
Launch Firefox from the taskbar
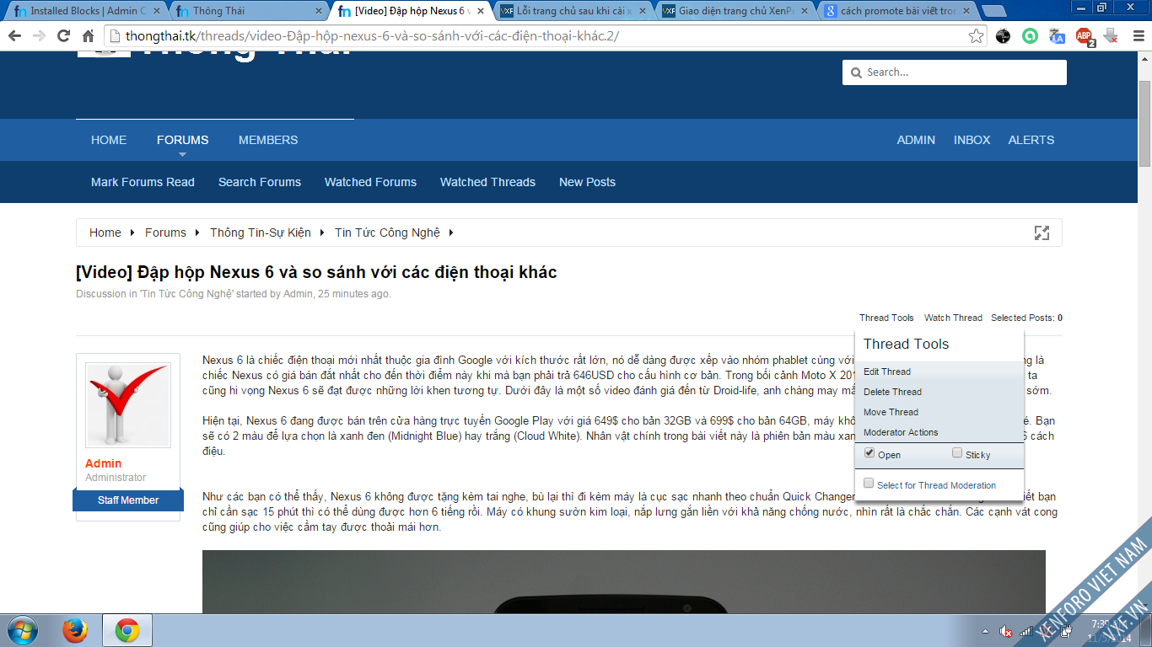point(75,630)
